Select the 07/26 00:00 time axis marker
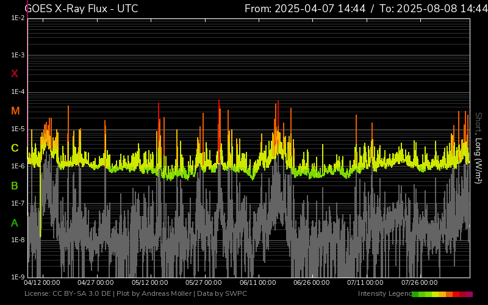This screenshot has height=305, width=488. 418,282
